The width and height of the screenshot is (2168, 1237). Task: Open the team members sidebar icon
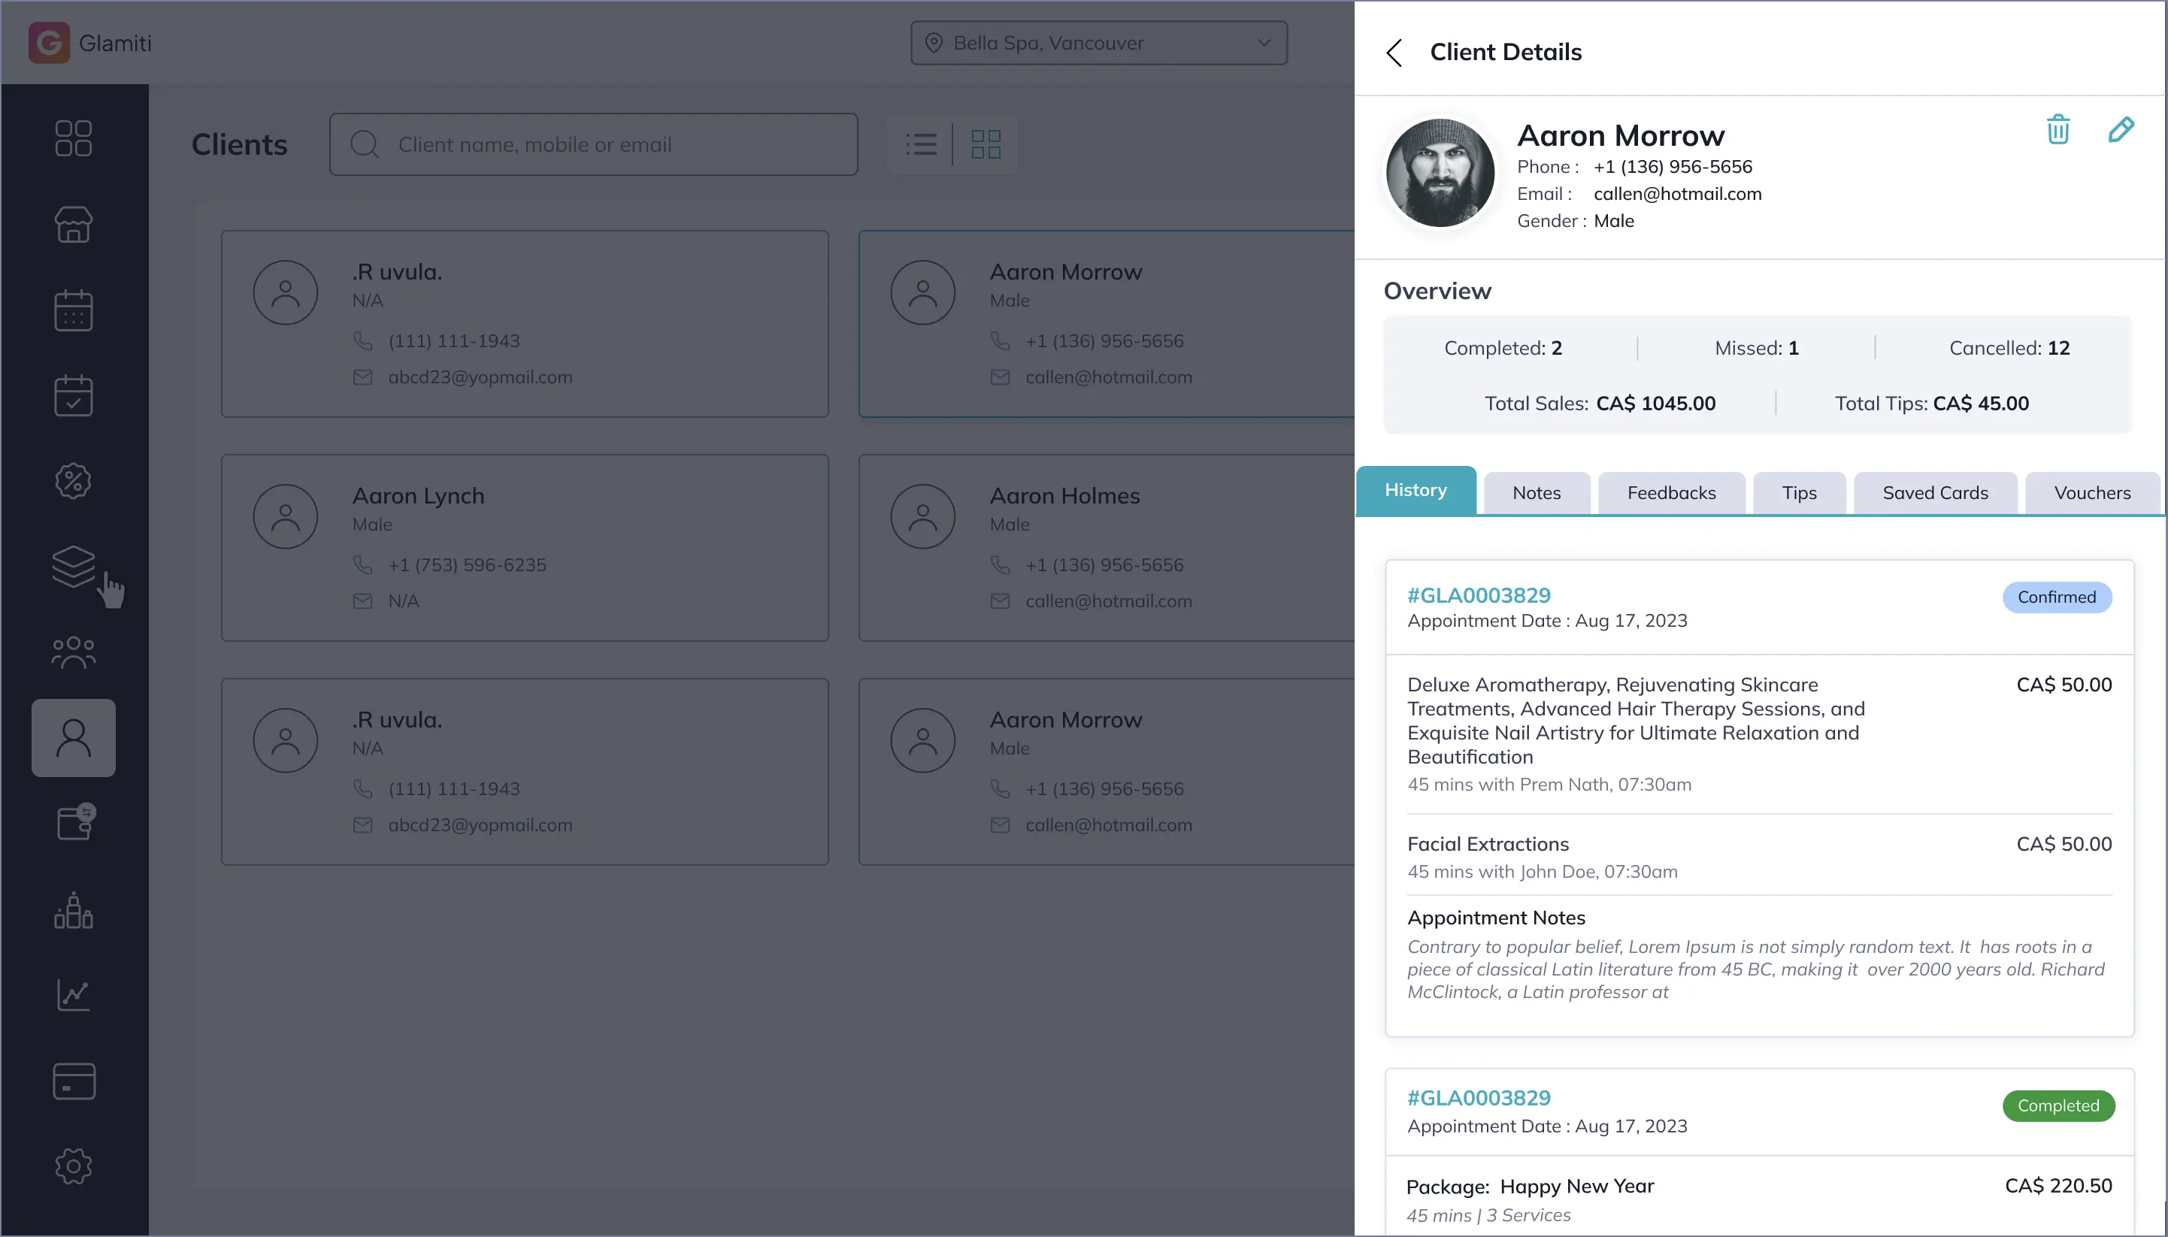(x=73, y=652)
